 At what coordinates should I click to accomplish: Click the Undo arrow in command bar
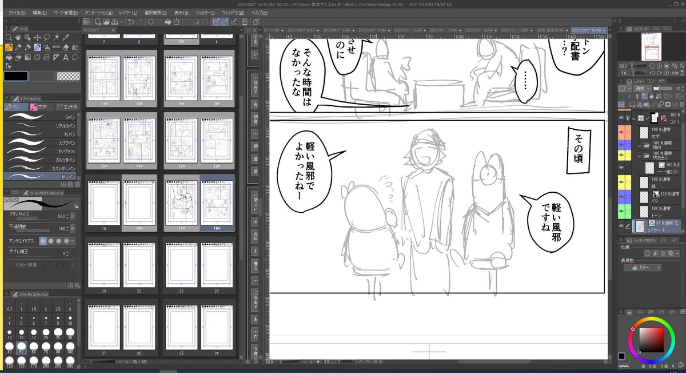pyautogui.click(x=131, y=22)
